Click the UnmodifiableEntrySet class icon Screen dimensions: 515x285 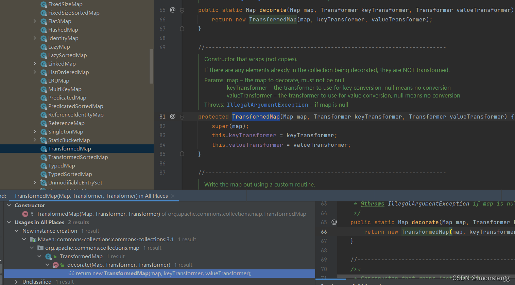click(44, 183)
